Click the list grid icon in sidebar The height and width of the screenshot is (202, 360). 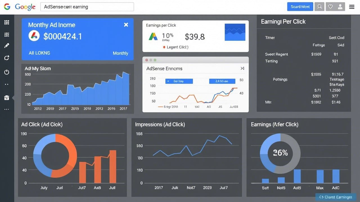click(x=7, y=35)
